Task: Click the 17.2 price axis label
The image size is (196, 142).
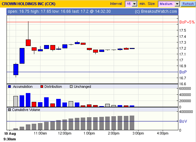Action: [x=183, y=48]
